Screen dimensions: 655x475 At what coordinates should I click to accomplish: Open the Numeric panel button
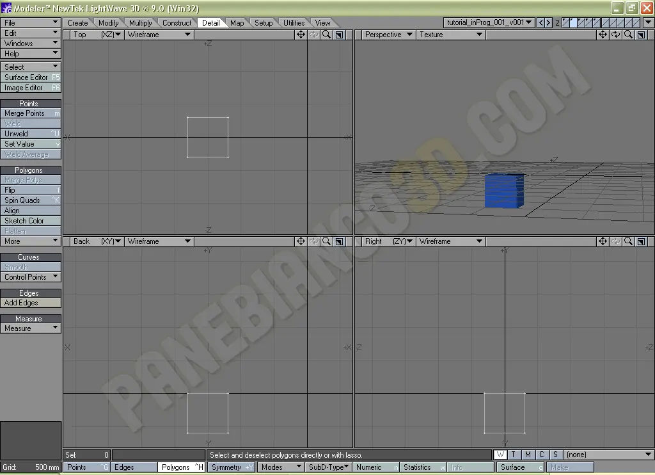375,467
